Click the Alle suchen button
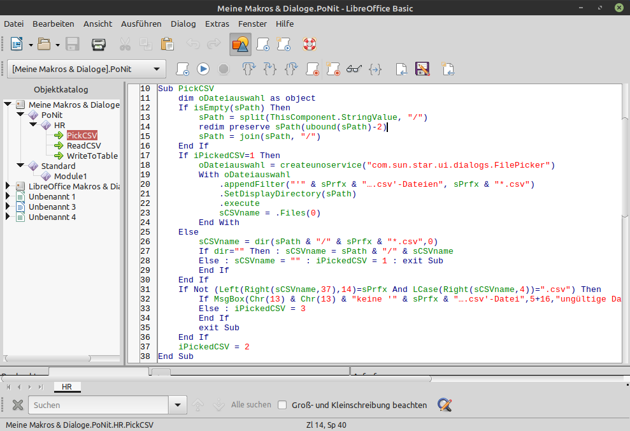The image size is (630, 431). coord(251,405)
